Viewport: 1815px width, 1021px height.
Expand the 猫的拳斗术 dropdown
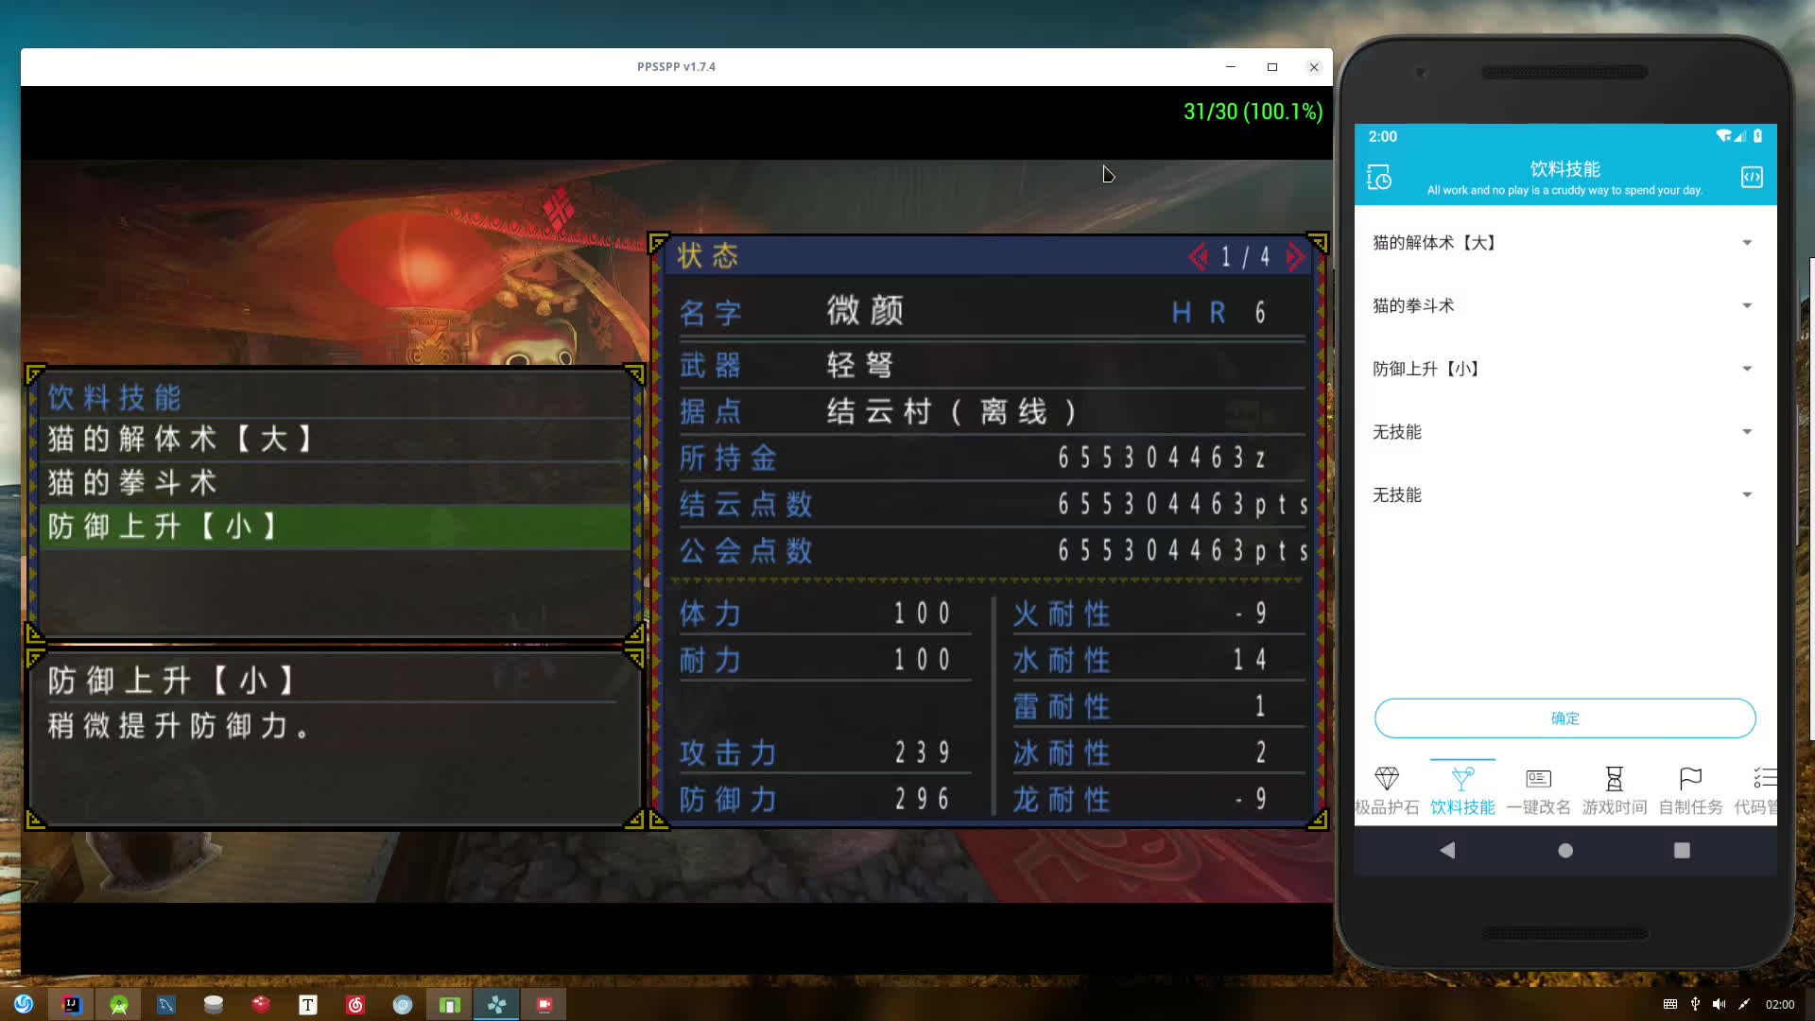point(1564,305)
